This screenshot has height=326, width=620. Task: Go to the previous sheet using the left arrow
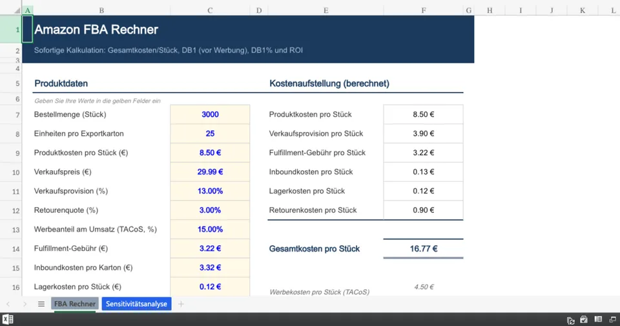[8, 304]
